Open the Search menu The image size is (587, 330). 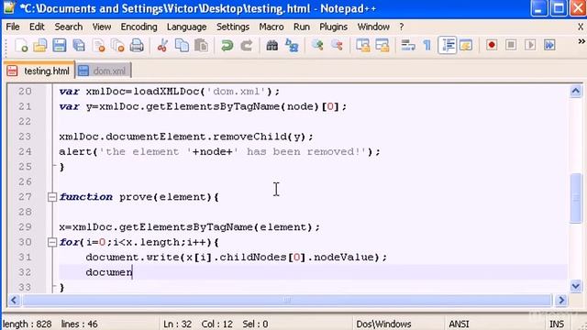coord(69,27)
